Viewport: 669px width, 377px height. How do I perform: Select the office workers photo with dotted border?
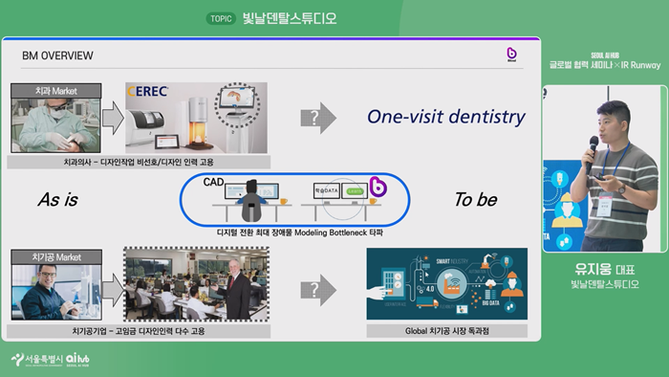pos(196,284)
